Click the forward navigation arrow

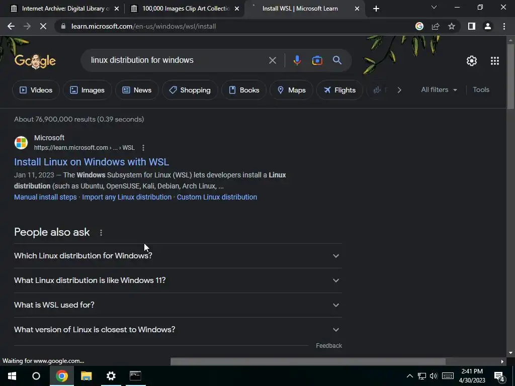coord(27,26)
